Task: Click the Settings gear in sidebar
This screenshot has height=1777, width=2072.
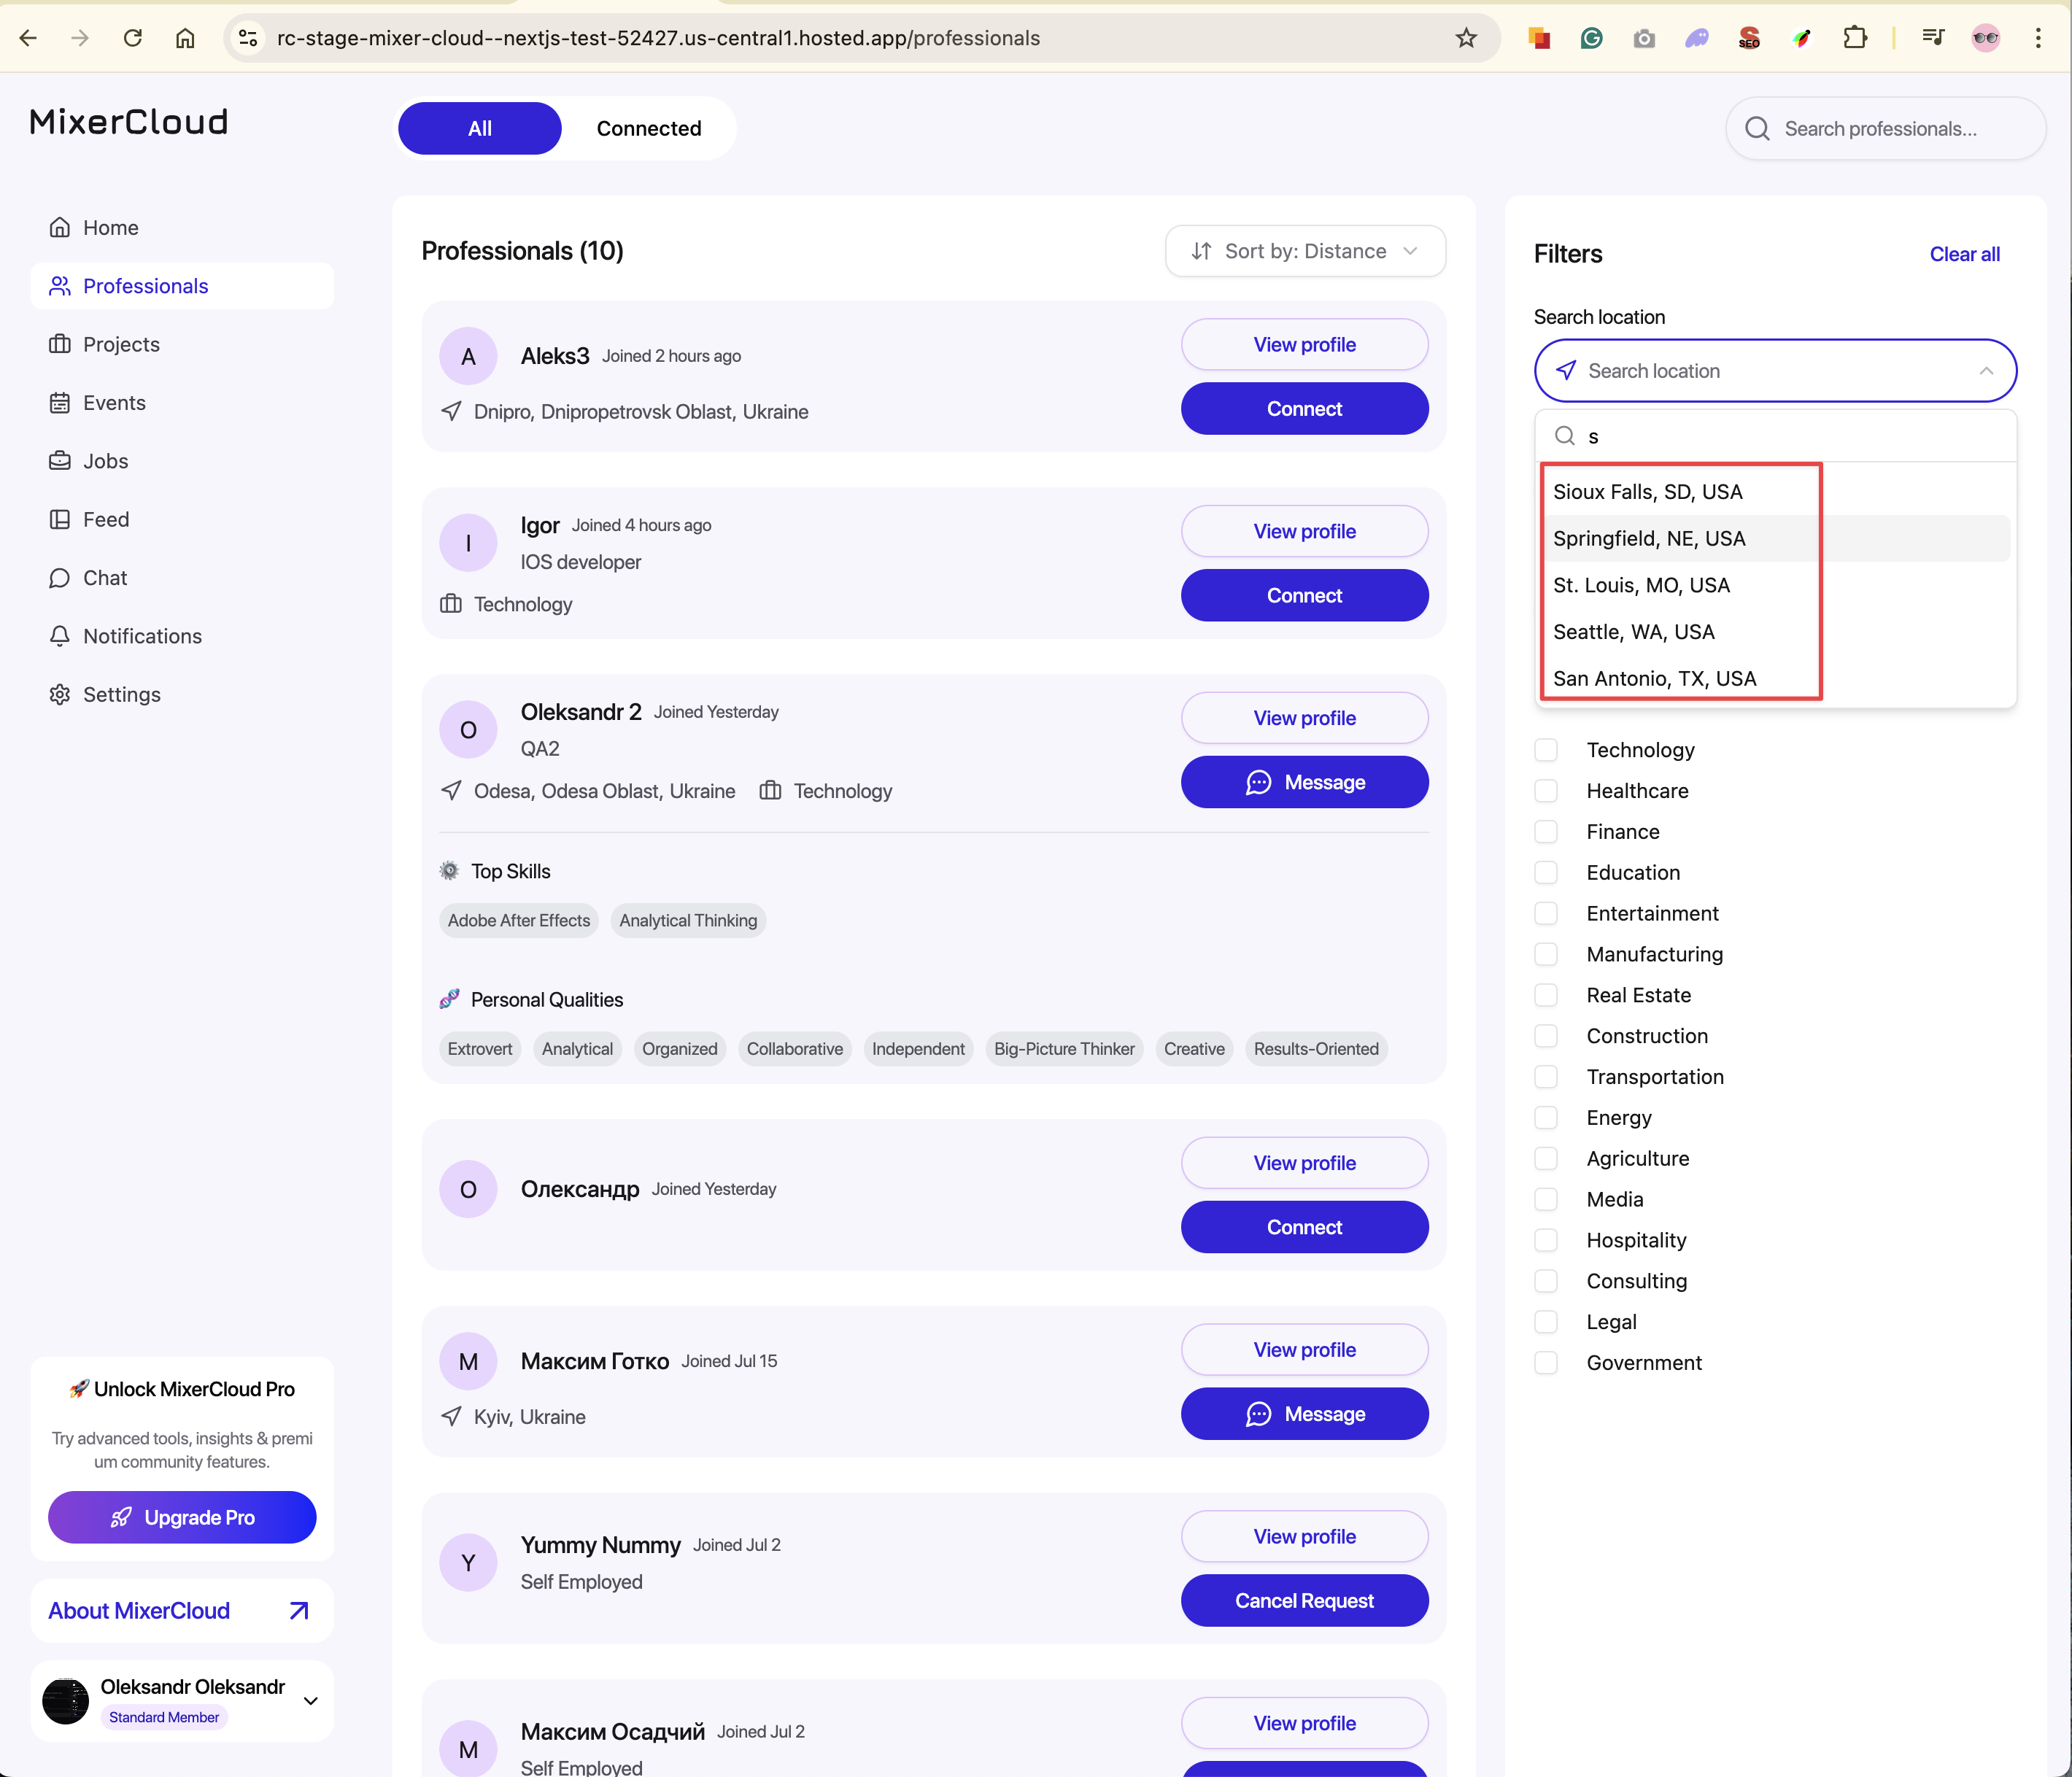Action: [60, 694]
